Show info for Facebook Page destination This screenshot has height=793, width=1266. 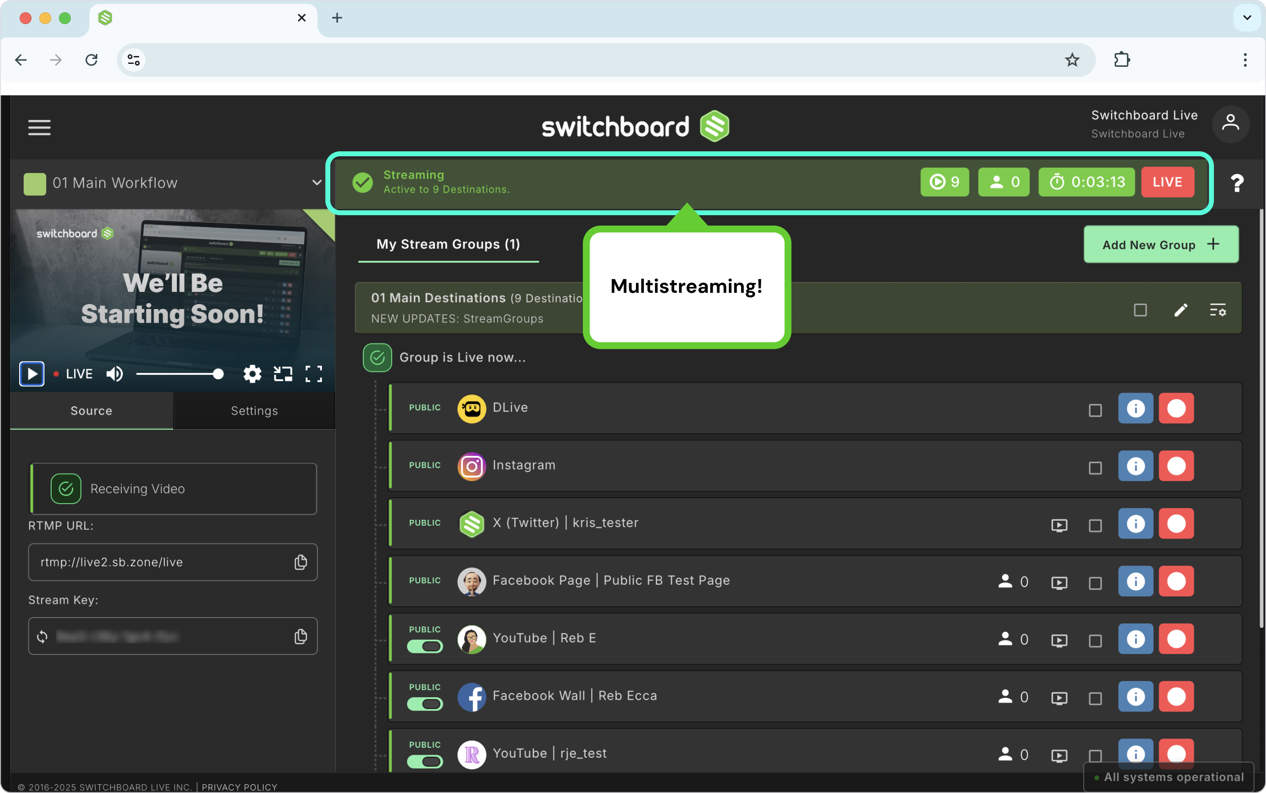(1135, 581)
